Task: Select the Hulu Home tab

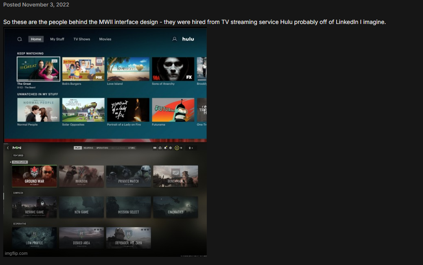Action: [36, 39]
